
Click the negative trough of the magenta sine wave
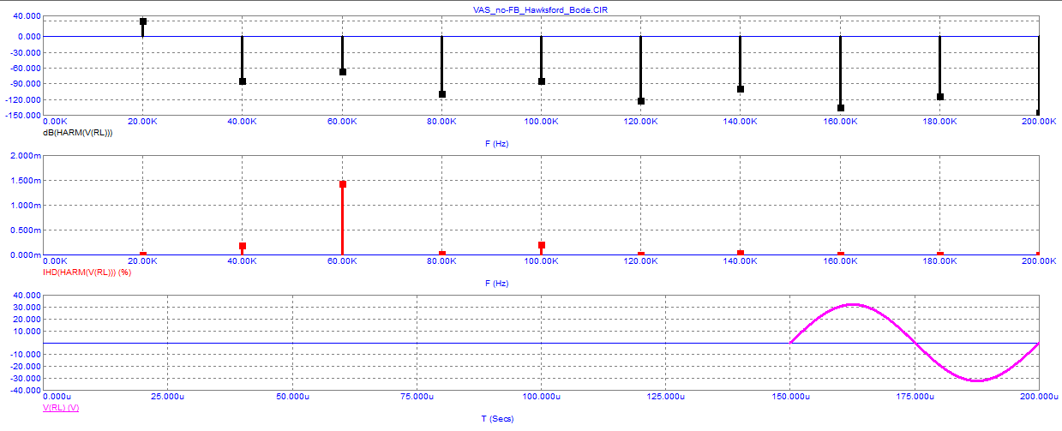977,380
